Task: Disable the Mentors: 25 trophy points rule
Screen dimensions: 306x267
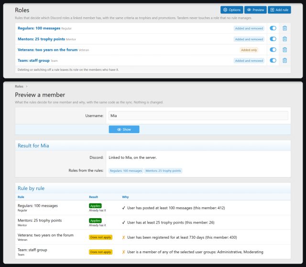Action: pos(273,39)
